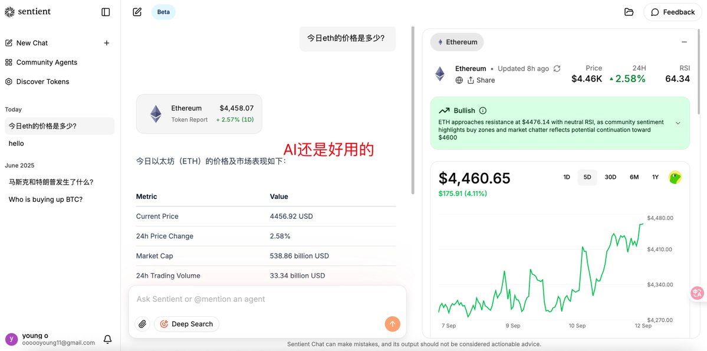Open the Ethereum Token Report card

coord(199,114)
